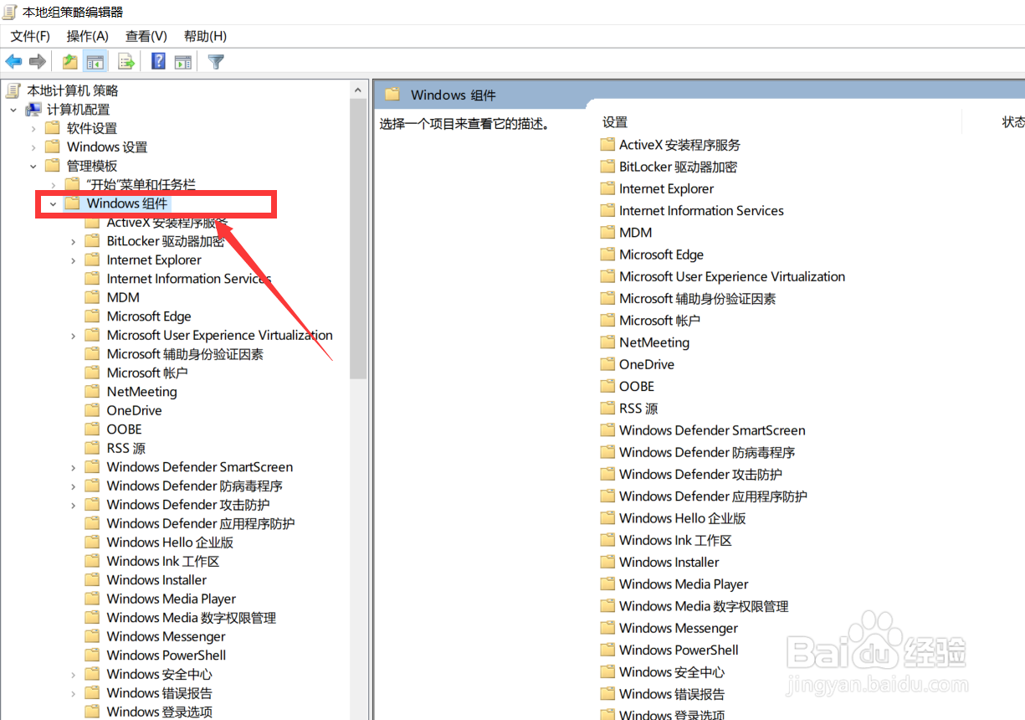Click the folder icon of OOBE in settings list
Screen dimensions: 1025x720
607,386
